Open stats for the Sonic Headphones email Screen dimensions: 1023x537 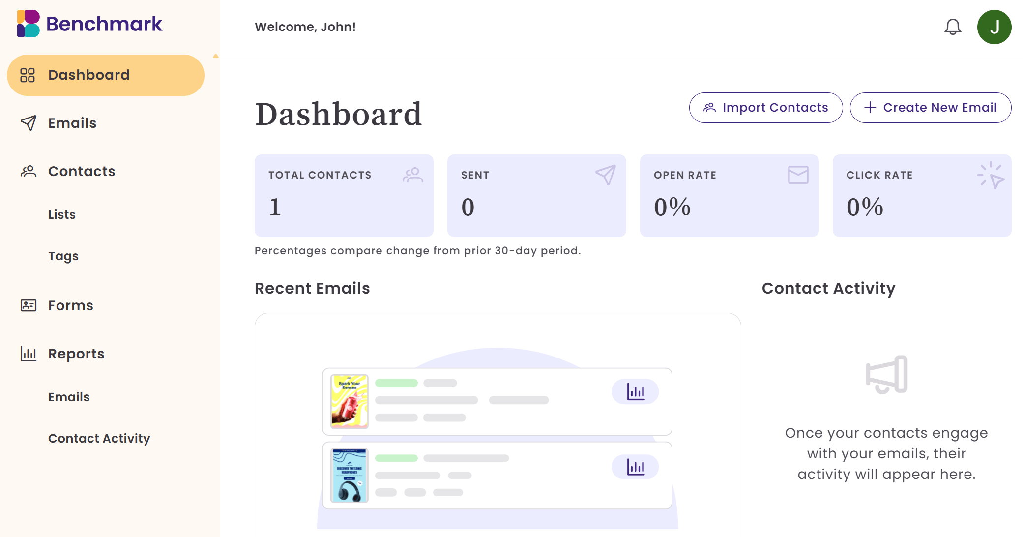(635, 466)
